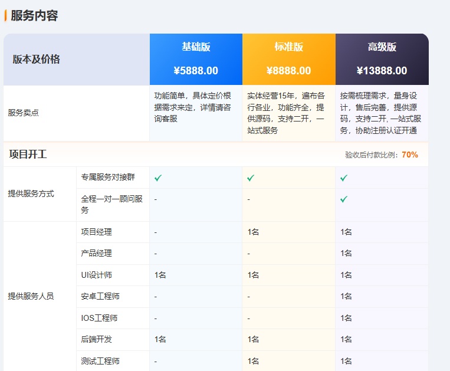Click the 项目开工 section header
Screen dimensions: 450x371
click(x=28, y=155)
